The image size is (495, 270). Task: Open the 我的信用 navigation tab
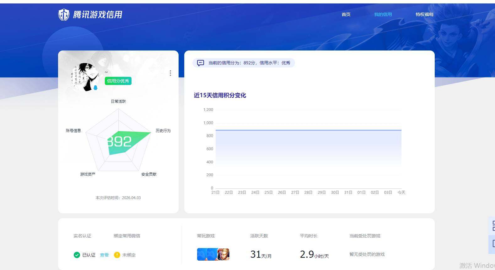click(383, 14)
